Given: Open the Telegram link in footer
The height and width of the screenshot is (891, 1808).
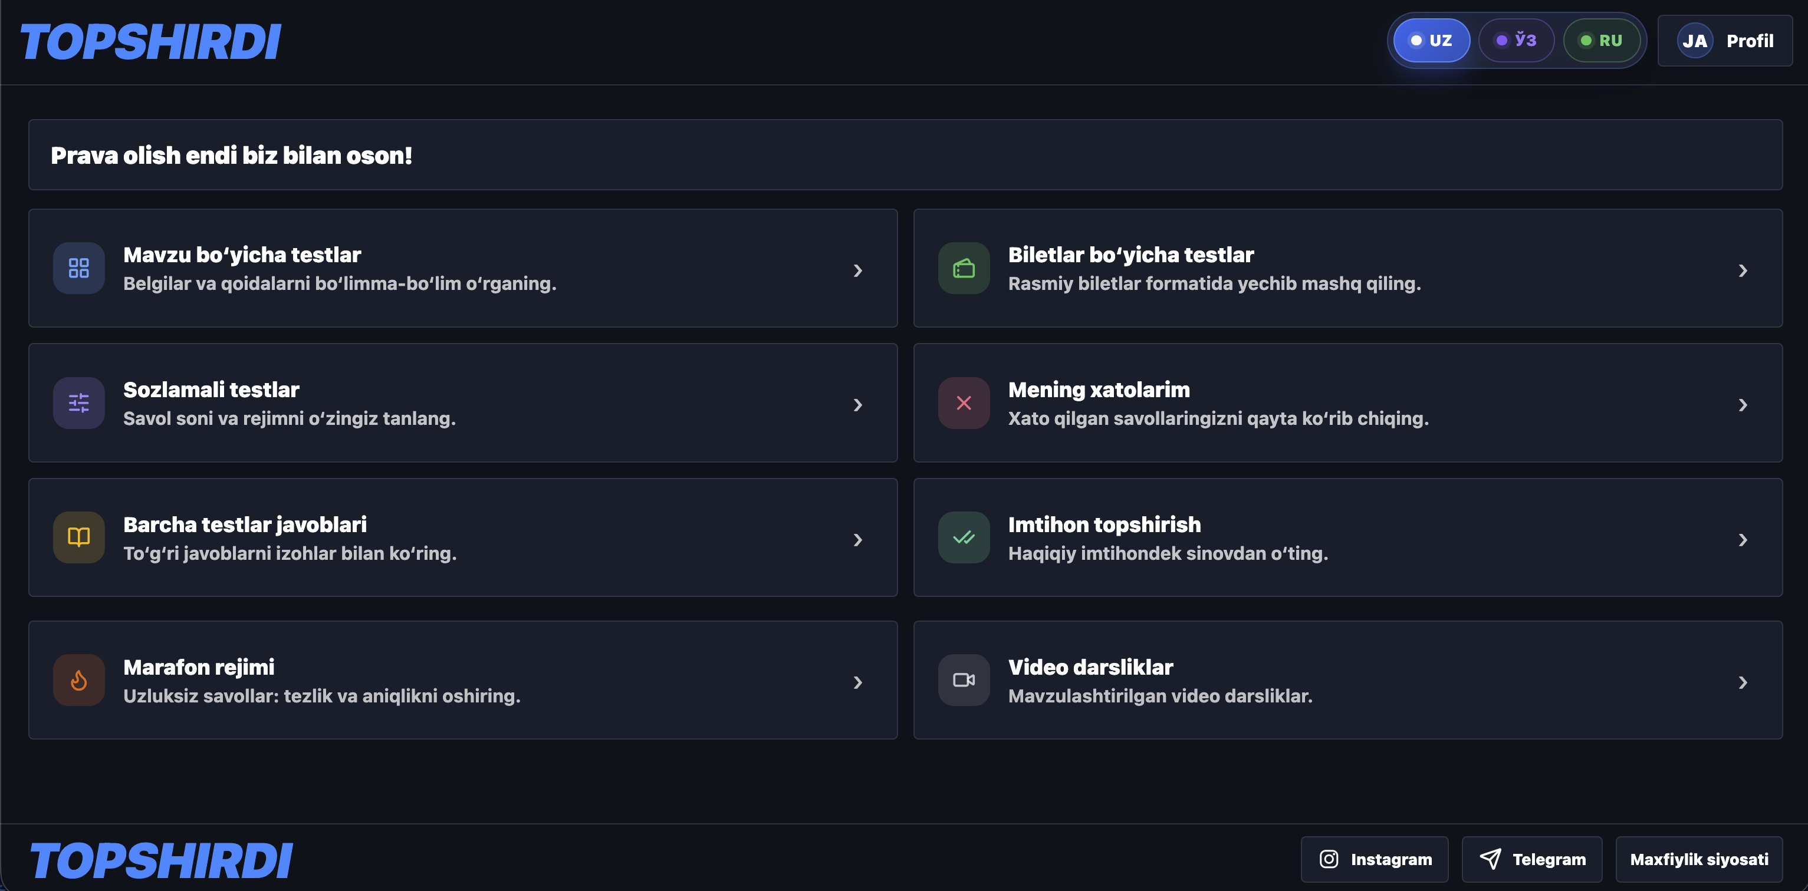Looking at the screenshot, I should [1531, 859].
